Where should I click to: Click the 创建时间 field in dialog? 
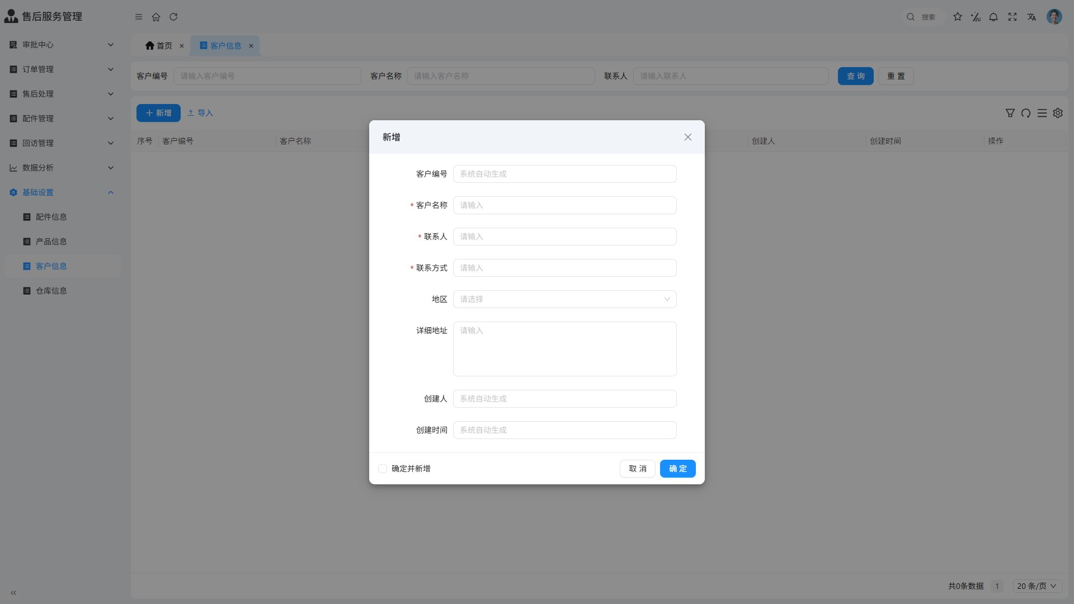(565, 430)
